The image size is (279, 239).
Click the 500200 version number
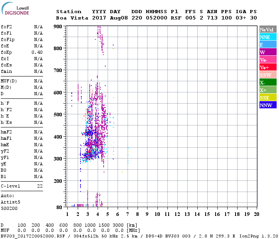click(x=9, y=209)
